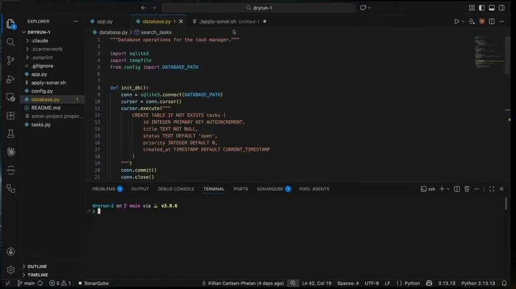Split the terminal

(457, 189)
